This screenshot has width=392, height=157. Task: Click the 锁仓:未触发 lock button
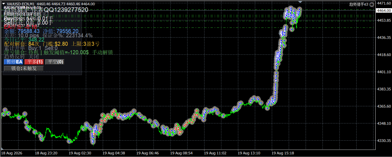click(24, 68)
